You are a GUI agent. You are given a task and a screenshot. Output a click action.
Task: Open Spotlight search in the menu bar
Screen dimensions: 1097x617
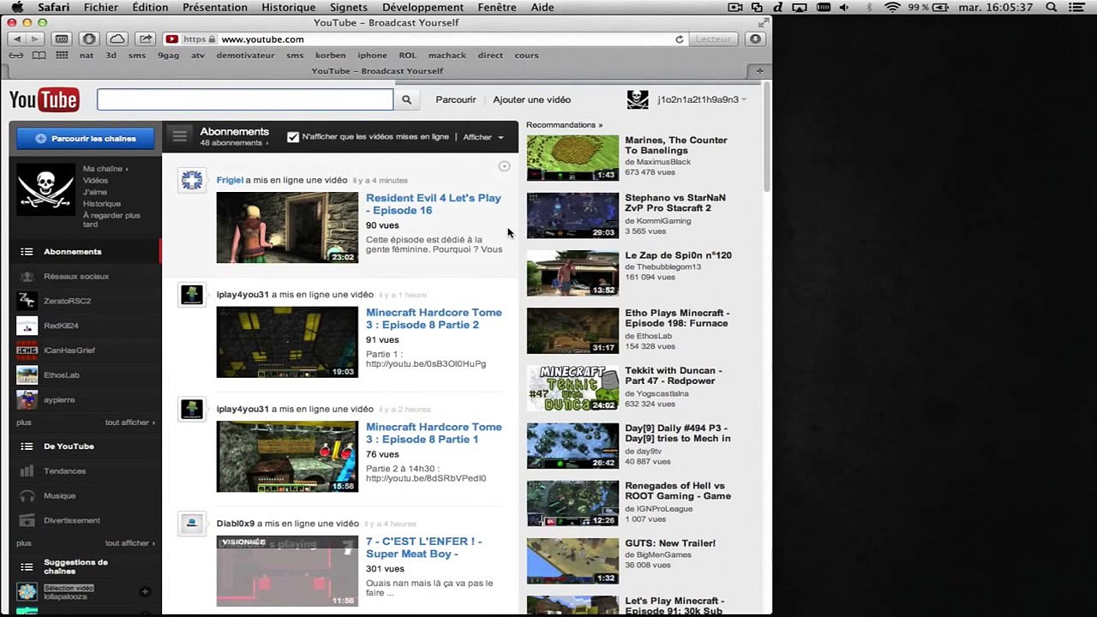point(1052,8)
